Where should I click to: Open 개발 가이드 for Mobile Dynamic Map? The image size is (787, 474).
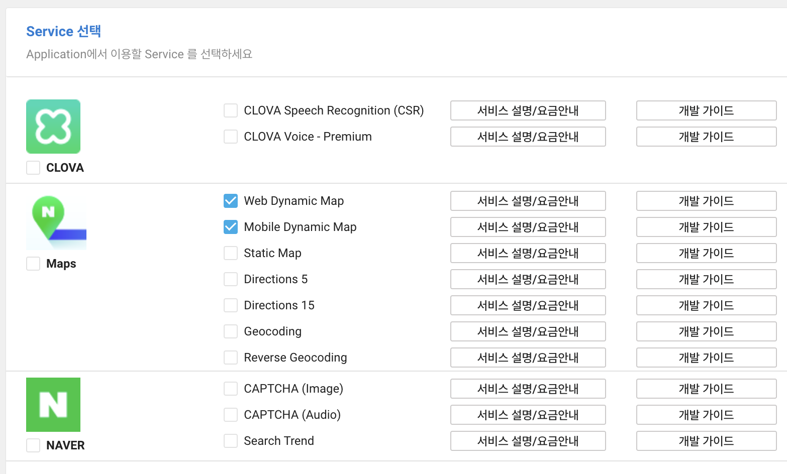707,227
